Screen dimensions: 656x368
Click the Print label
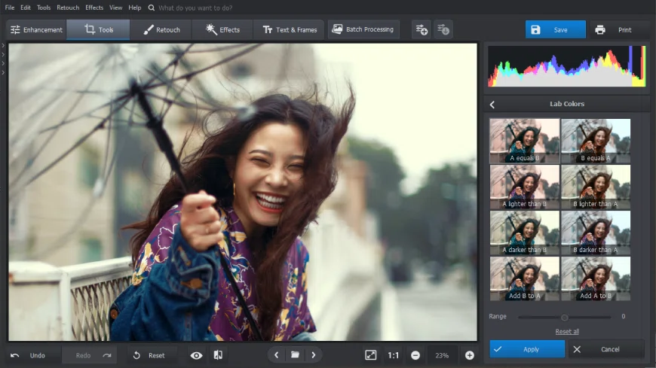624,29
